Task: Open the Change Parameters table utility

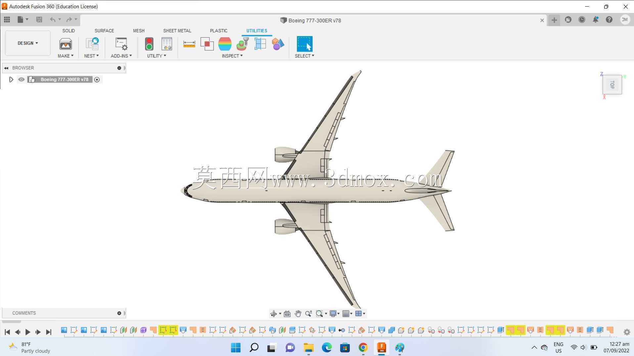Action: click(x=166, y=44)
